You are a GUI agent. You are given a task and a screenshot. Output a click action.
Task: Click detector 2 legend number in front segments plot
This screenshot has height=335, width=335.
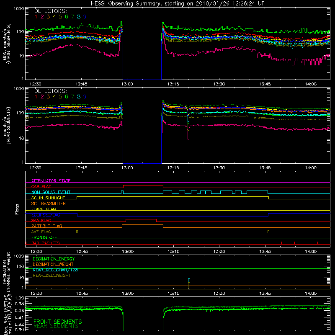tap(42, 17)
